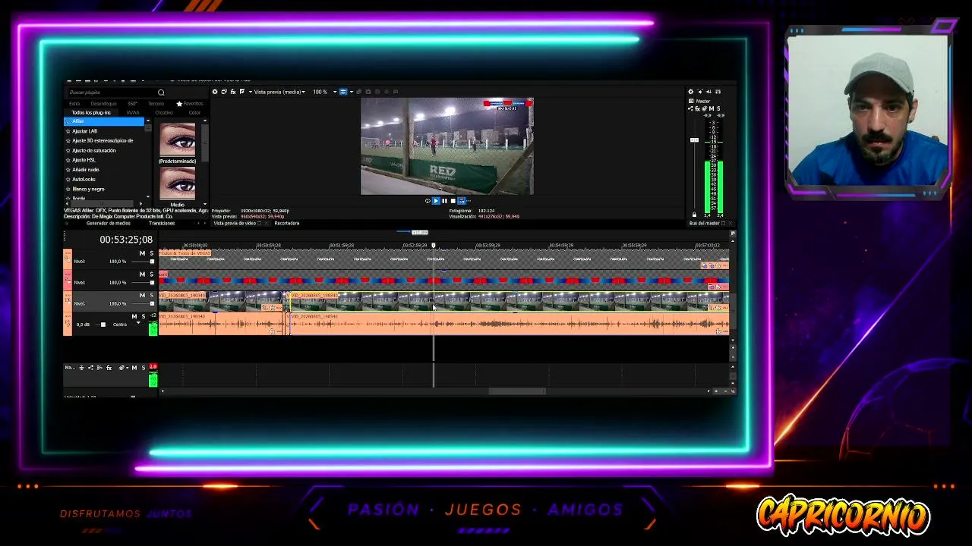Switch to Todos los plug-ins tab

pos(91,112)
